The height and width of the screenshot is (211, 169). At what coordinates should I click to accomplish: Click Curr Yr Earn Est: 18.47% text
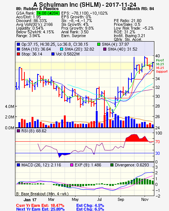pos(40,206)
